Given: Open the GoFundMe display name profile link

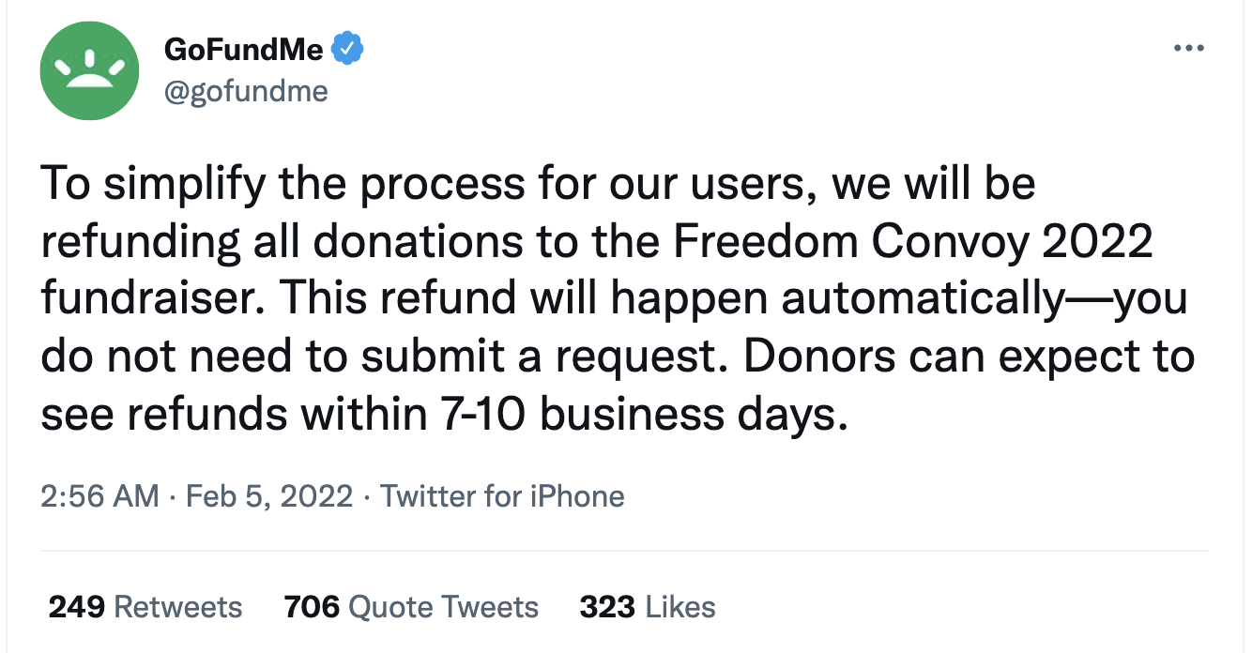Looking at the screenshot, I should [244, 50].
